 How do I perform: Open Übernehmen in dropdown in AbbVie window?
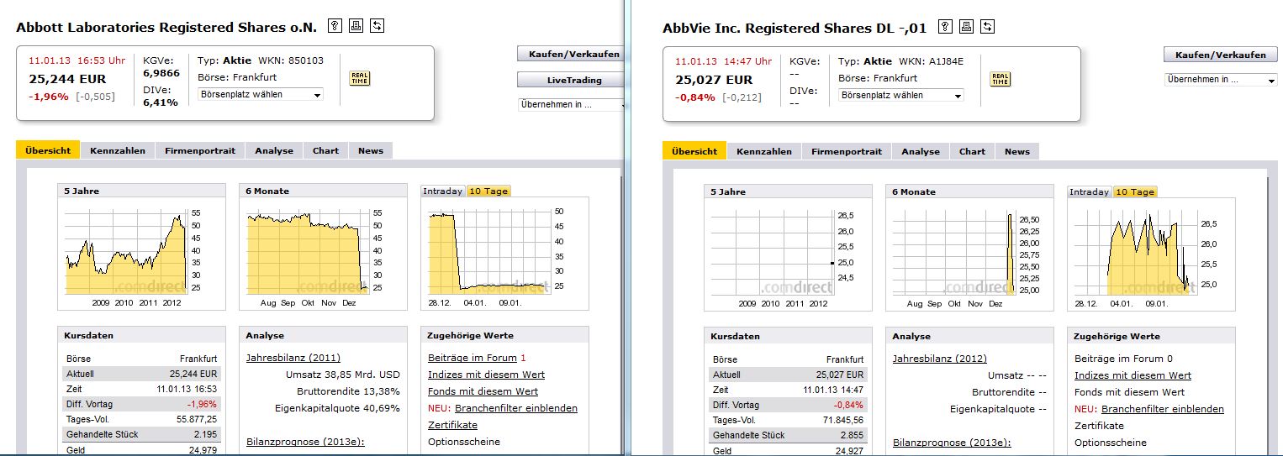coord(1220,80)
